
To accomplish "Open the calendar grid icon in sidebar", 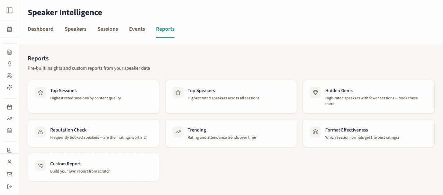I will [10, 29].
